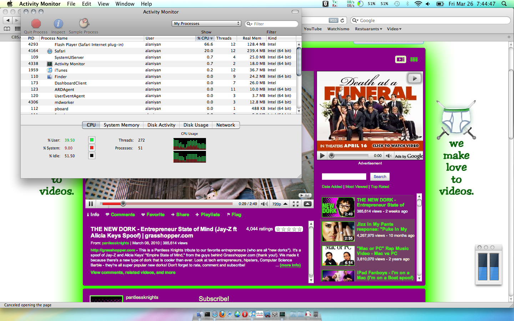Open the Restaurants bookmarks folder
The height and width of the screenshot is (321, 514).
pos(368,29)
